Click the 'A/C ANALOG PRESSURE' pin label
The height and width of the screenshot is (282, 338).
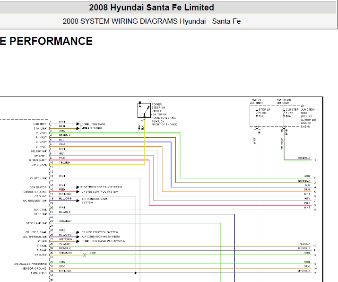pyautogui.click(x=30, y=264)
